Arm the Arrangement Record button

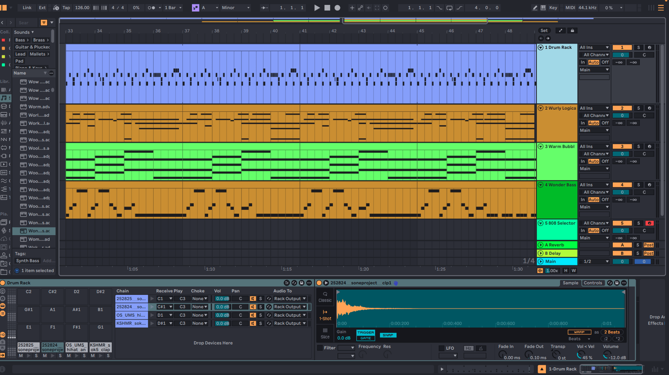(338, 8)
